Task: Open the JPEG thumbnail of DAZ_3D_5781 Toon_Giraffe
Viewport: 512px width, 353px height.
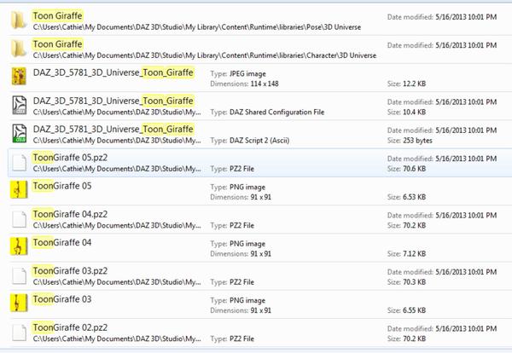Action: 19,77
